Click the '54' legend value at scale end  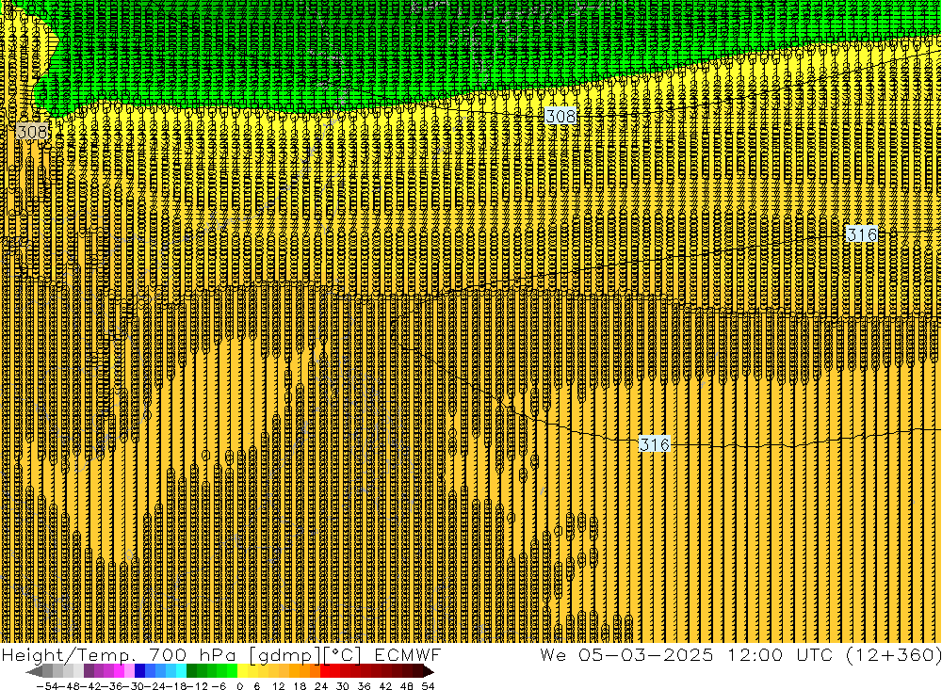click(x=428, y=686)
